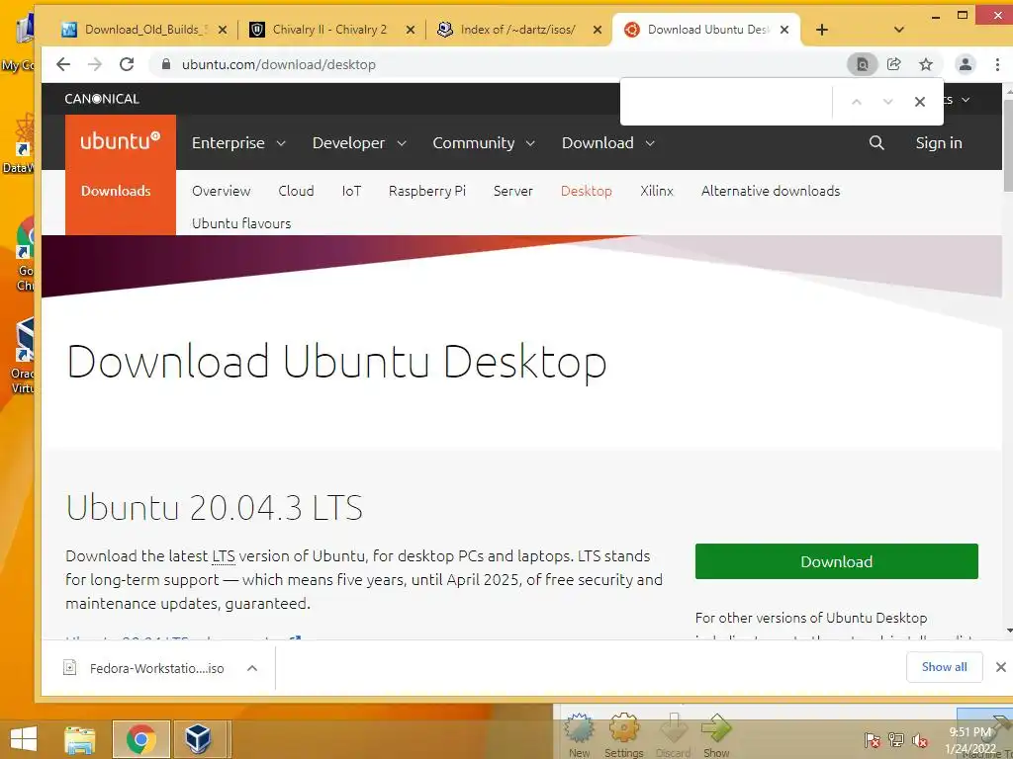Show all downloads
Viewport: 1013px width, 759px height.
944,667
